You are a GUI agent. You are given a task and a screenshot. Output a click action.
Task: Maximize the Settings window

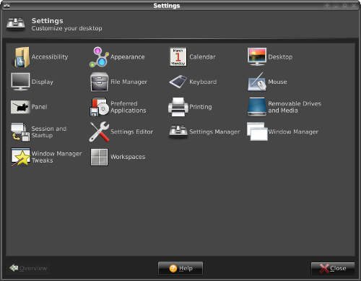point(345,6)
